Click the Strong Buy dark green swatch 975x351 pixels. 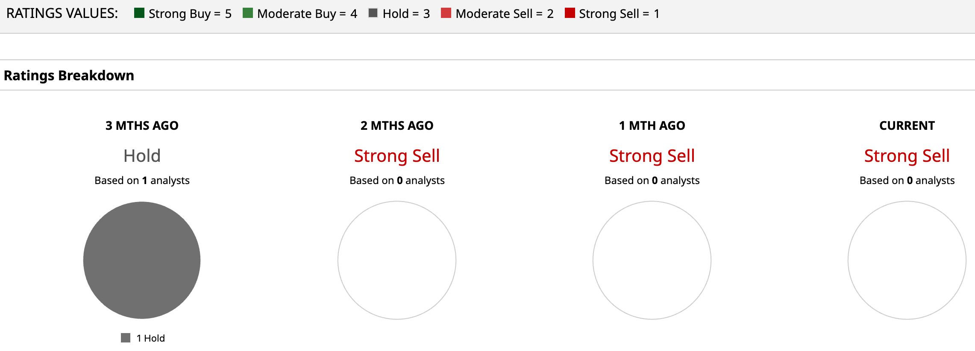pyautogui.click(x=139, y=13)
